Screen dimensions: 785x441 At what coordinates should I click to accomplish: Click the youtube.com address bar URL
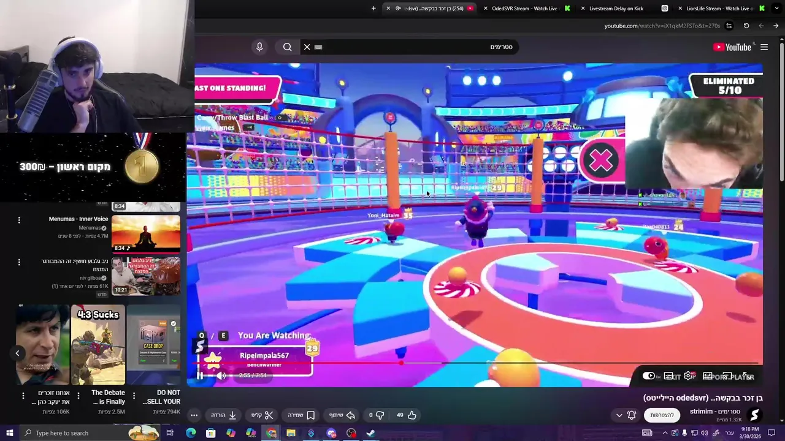pos(662,26)
